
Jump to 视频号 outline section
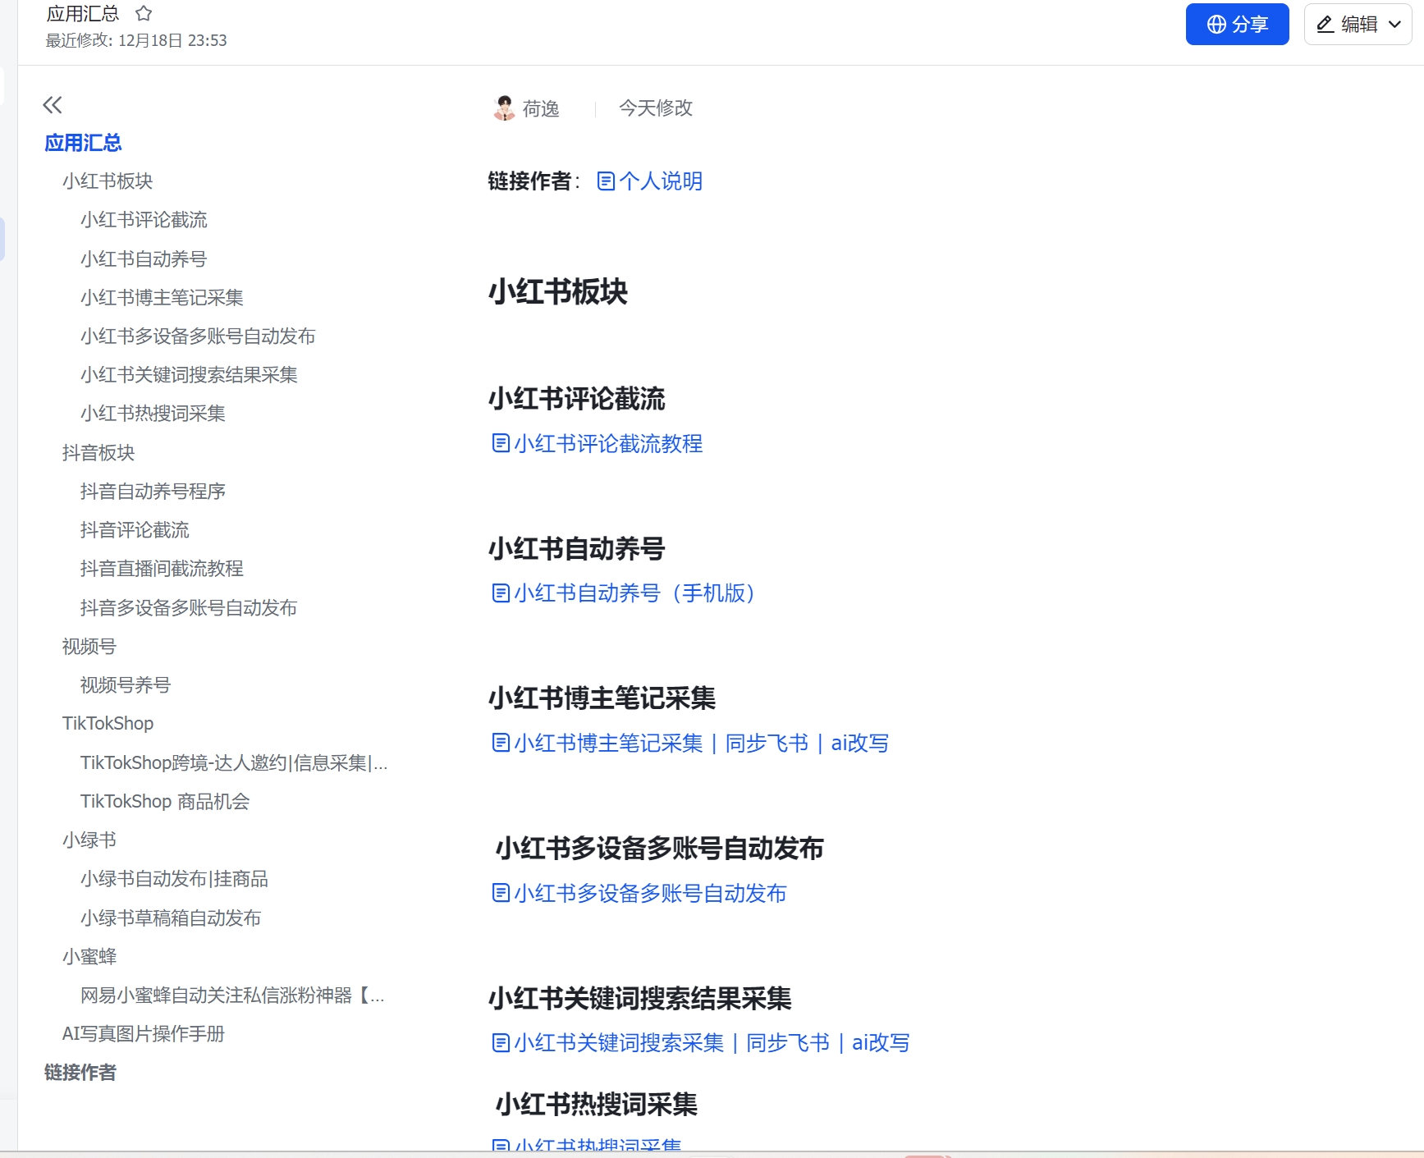click(89, 646)
